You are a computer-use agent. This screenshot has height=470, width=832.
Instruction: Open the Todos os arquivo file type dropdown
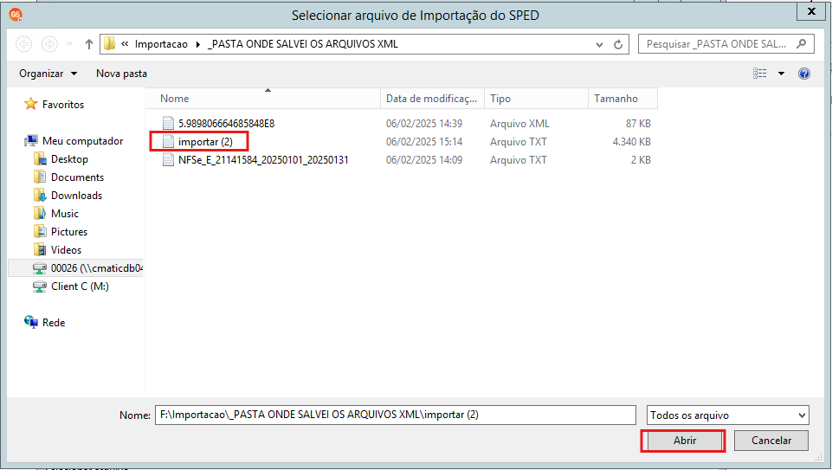click(x=727, y=415)
